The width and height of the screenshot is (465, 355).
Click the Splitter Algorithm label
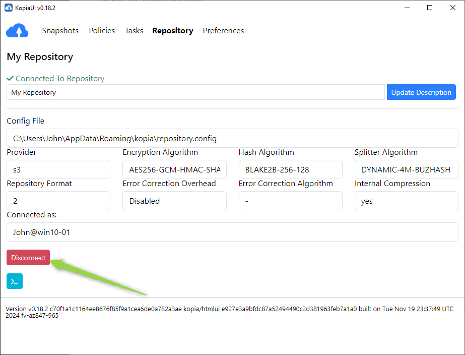(386, 152)
